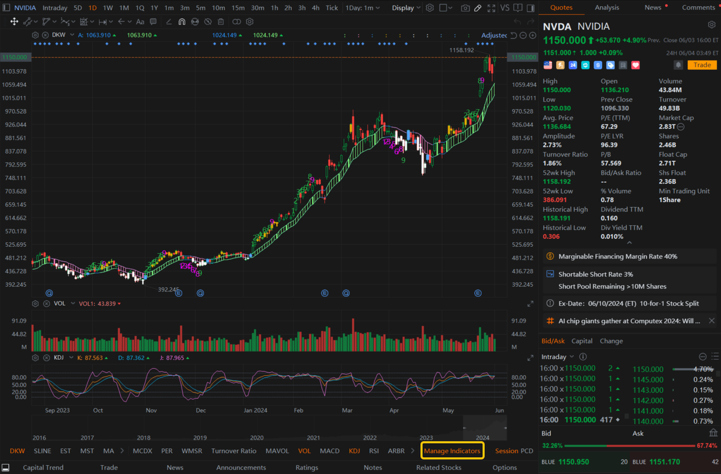Set a price alert with the bell icon

click(678, 65)
